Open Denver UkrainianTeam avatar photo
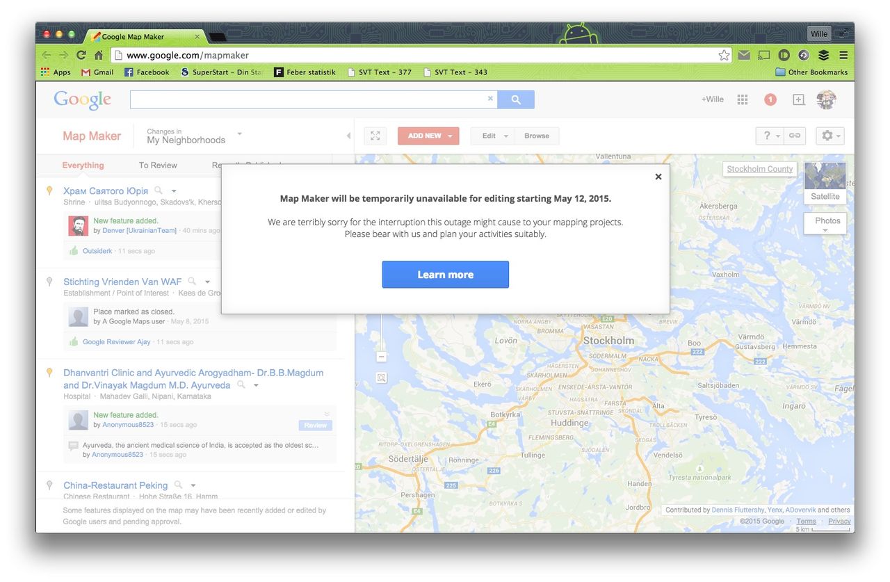 78,225
